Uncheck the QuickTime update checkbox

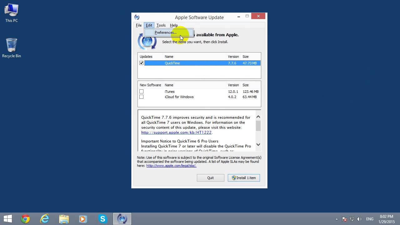click(x=141, y=63)
